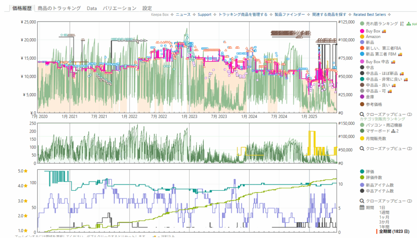417x238 pixels.
Task: Toggle close-up view switch for the price chart
Action: pos(410,114)
